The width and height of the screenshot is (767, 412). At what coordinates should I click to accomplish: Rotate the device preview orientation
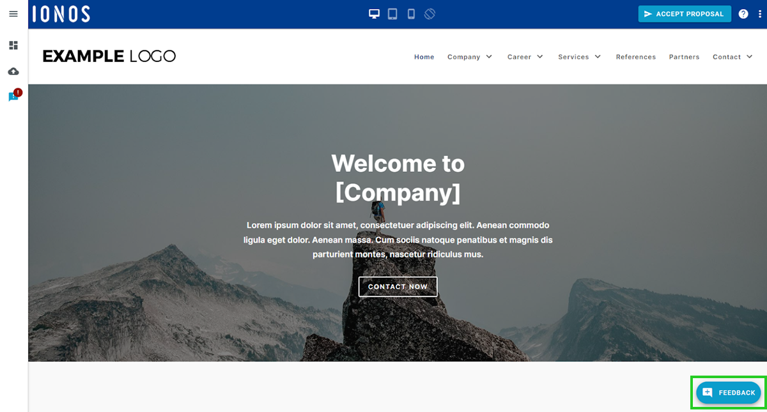pyautogui.click(x=430, y=13)
